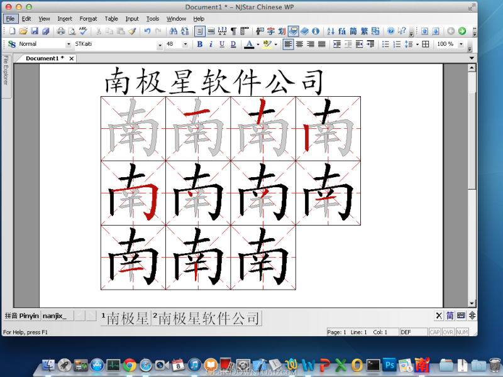Open the STKaiti font dropdown

[x=160, y=45]
